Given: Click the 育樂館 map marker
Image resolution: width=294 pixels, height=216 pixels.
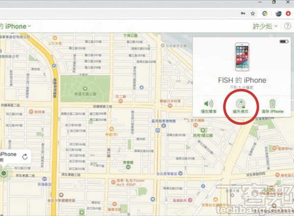Looking at the screenshot, I should (128, 167).
